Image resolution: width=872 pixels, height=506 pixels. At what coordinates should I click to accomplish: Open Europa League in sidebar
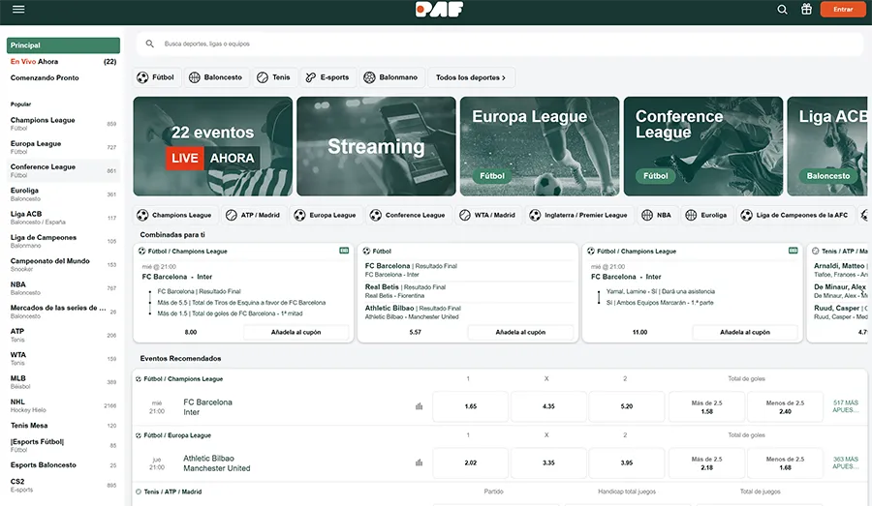coord(63,147)
